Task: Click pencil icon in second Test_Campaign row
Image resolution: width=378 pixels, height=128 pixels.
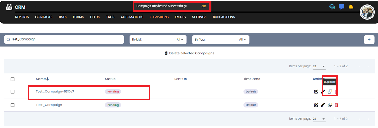Action: point(323,105)
